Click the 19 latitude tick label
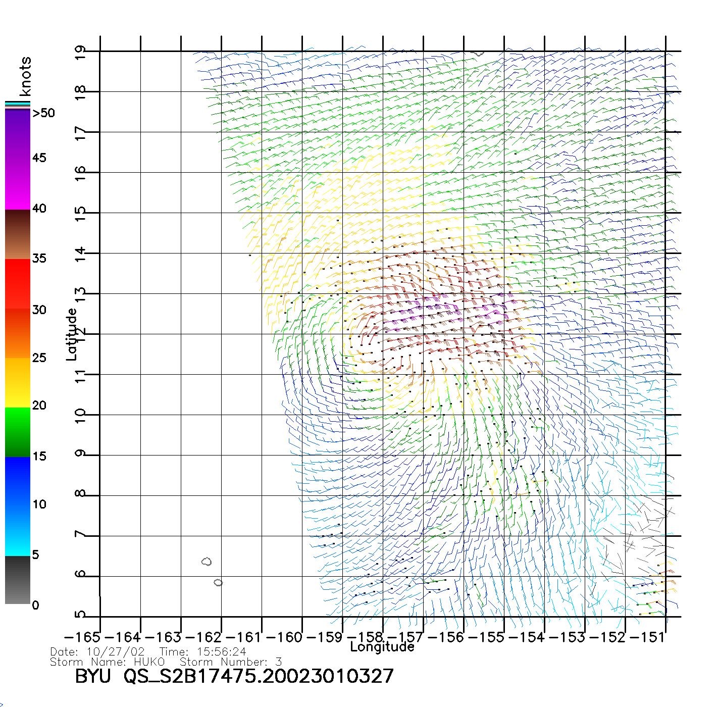The height and width of the screenshot is (707, 717). click(80, 53)
